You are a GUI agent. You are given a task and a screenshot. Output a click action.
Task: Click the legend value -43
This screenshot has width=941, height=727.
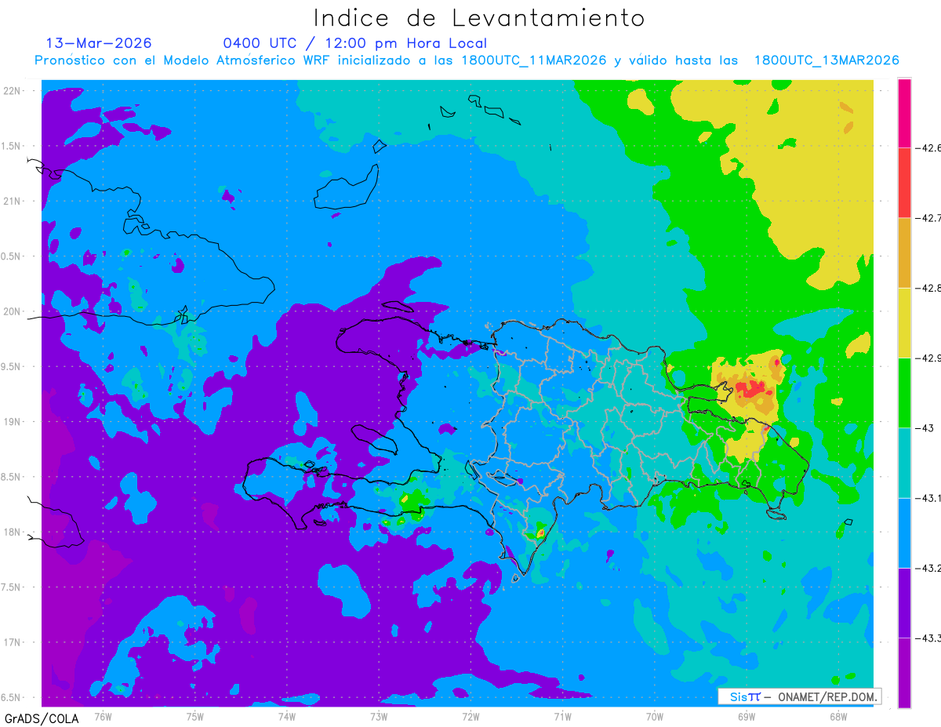(924, 427)
